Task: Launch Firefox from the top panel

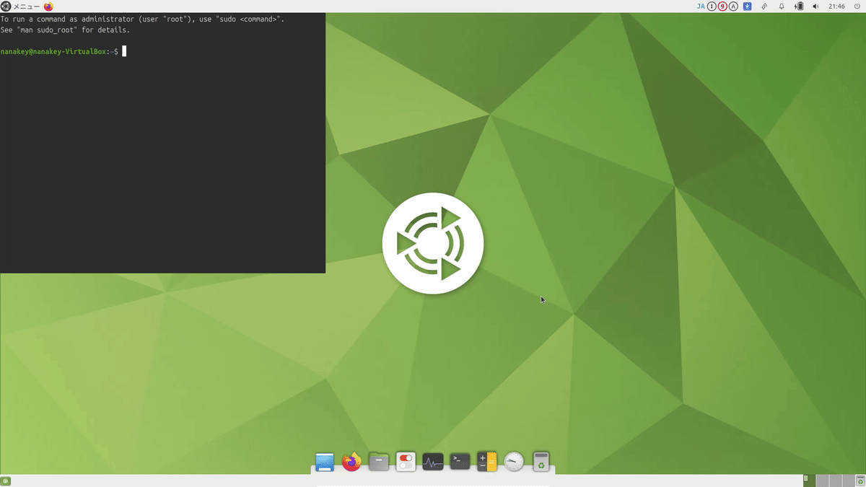Action: [x=49, y=6]
